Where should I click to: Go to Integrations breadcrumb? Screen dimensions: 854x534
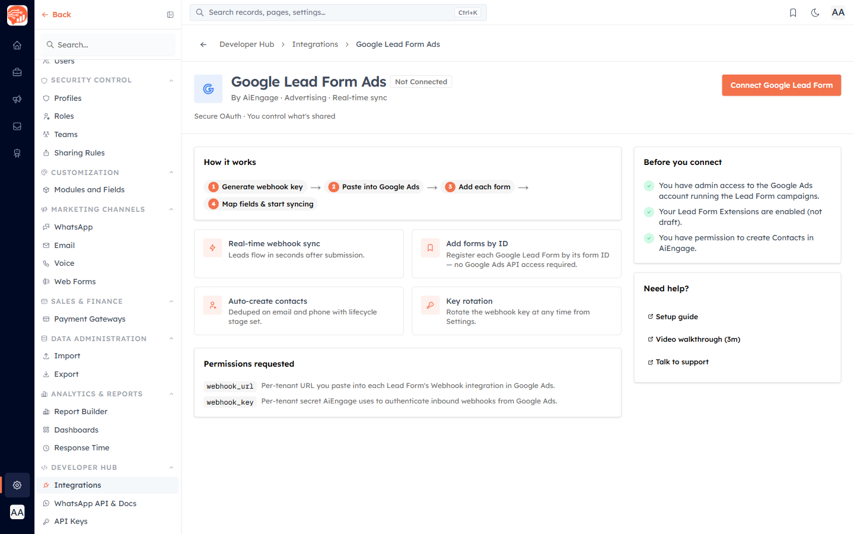(315, 44)
